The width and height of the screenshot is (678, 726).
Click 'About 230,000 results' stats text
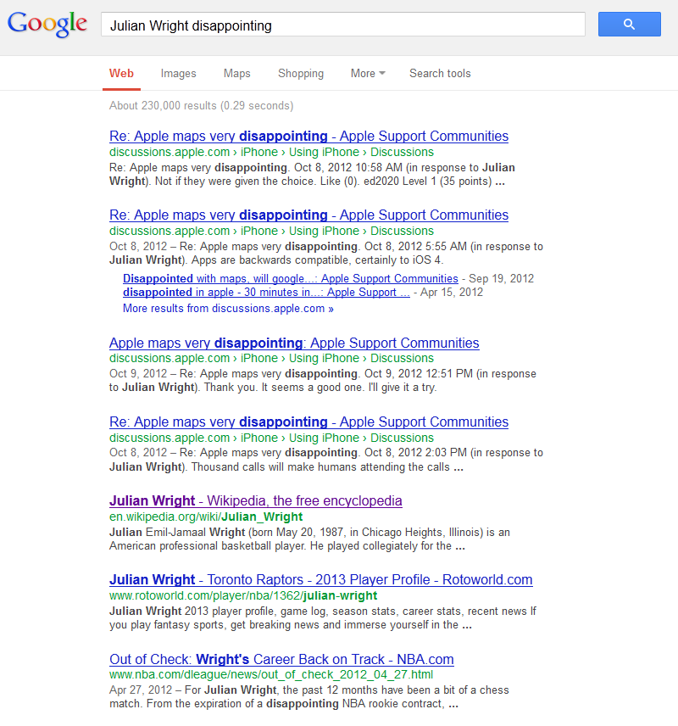(x=202, y=106)
